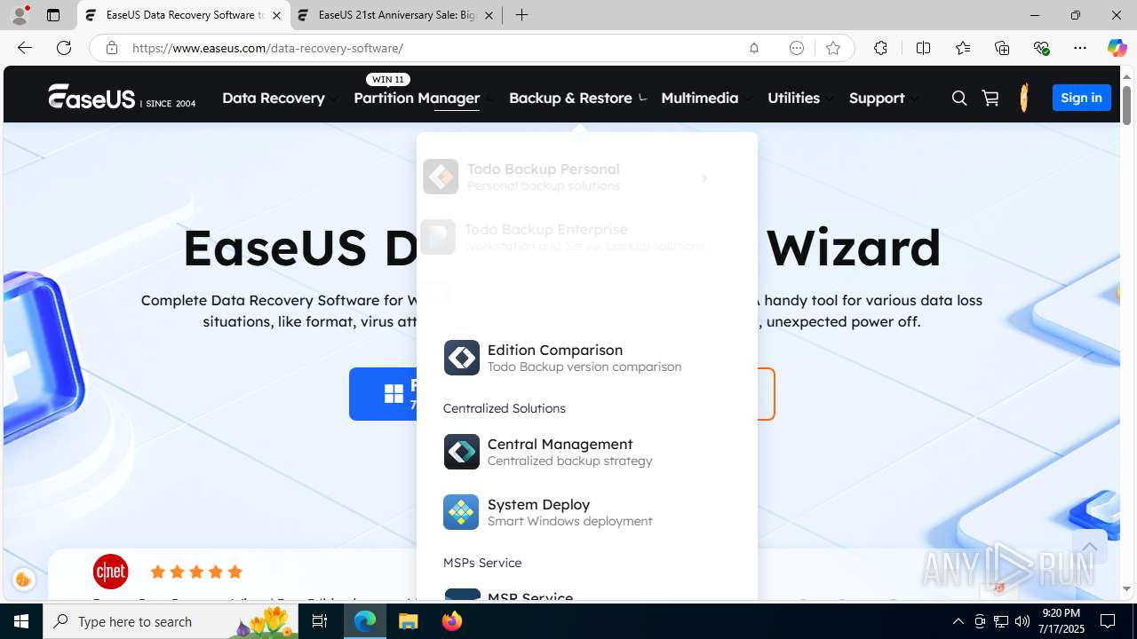1137x639 pixels.
Task: Click the orange-outlined button beside download
Action: pos(766,394)
